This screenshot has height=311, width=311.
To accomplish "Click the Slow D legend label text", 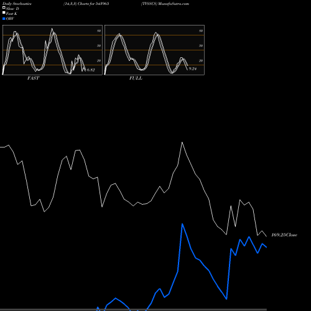I will pos(12,9).
